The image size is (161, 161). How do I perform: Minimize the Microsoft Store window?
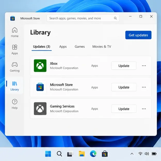(x=130, y=17)
